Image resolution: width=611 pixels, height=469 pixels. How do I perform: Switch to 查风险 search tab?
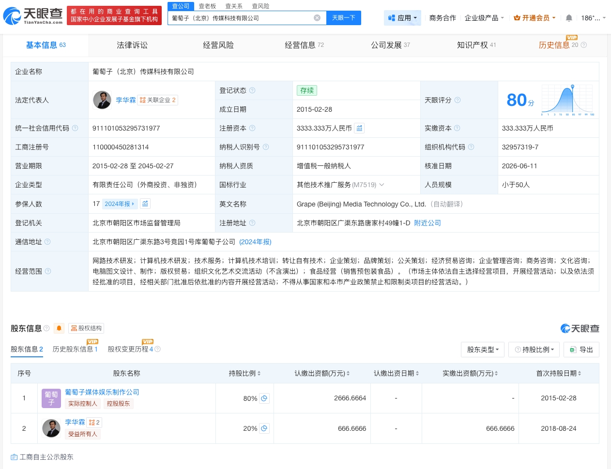click(260, 6)
